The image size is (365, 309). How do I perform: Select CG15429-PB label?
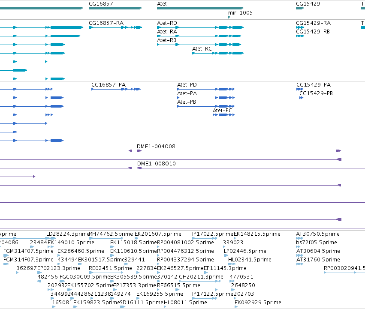tap(316, 93)
